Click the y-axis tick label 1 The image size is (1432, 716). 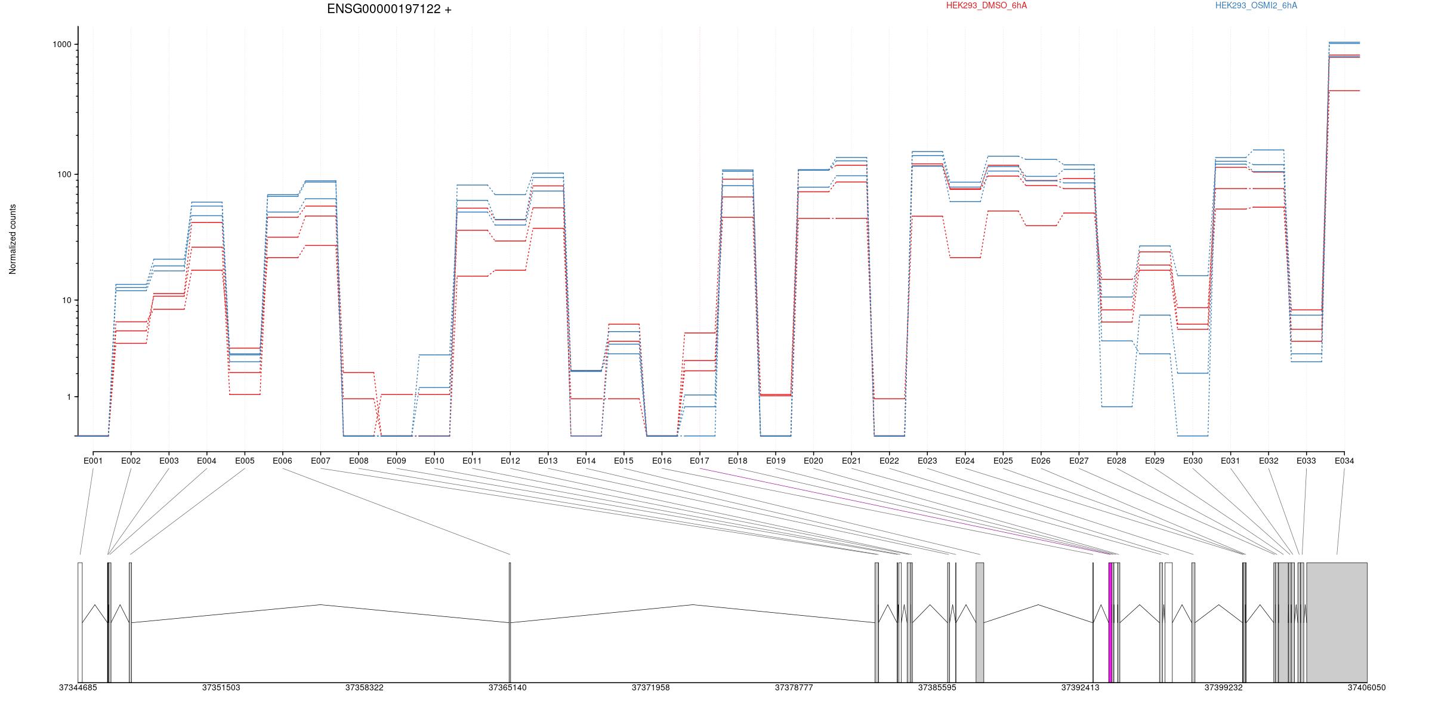pos(69,397)
